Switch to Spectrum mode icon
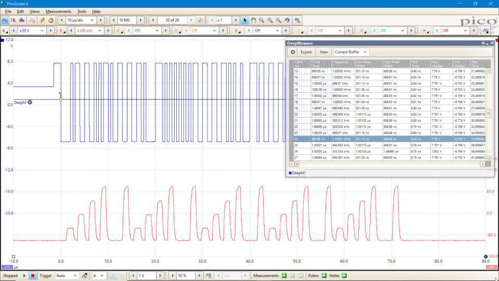Screen dimensions: 499x281 [21, 20]
